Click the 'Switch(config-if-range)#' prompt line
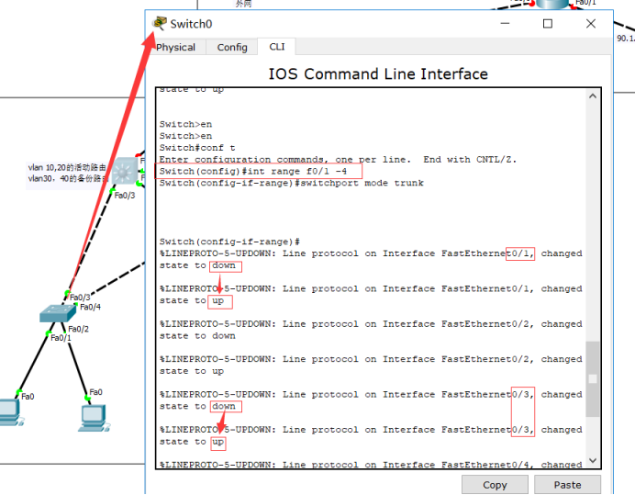 pos(229,242)
